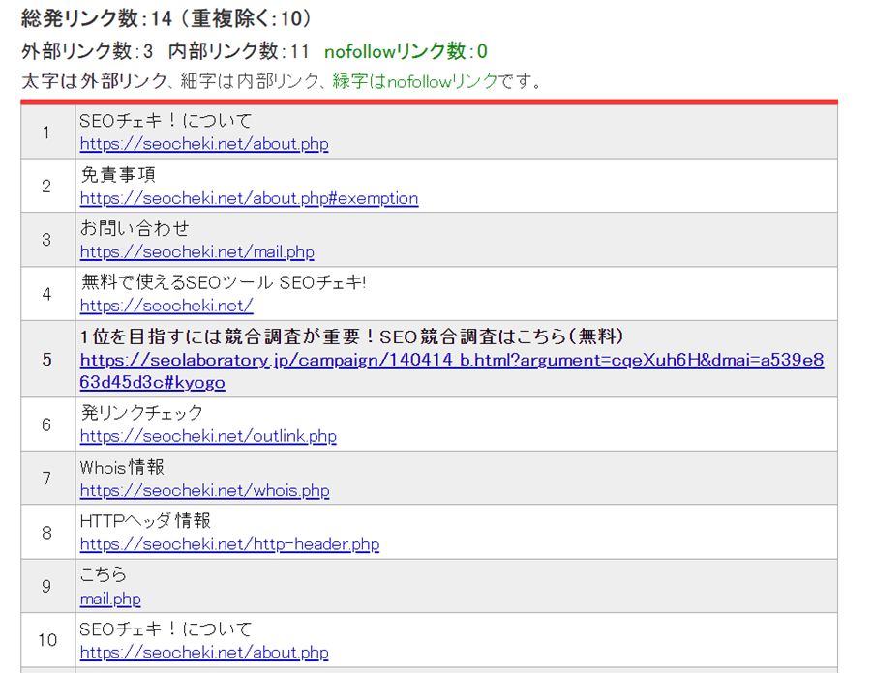The height and width of the screenshot is (673, 873).
Task: Select the row number cell '7'
Action: point(47,479)
